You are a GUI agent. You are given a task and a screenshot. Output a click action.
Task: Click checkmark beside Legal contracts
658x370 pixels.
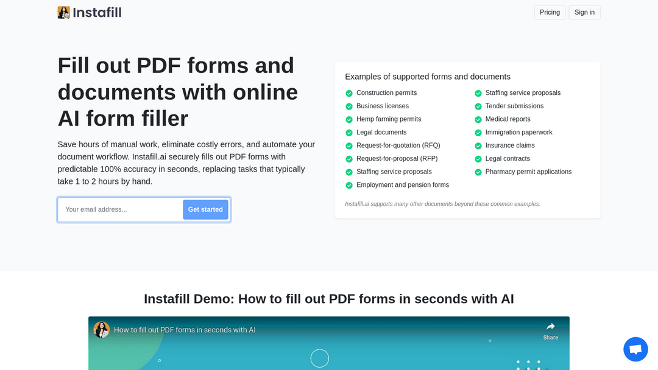click(478, 159)
